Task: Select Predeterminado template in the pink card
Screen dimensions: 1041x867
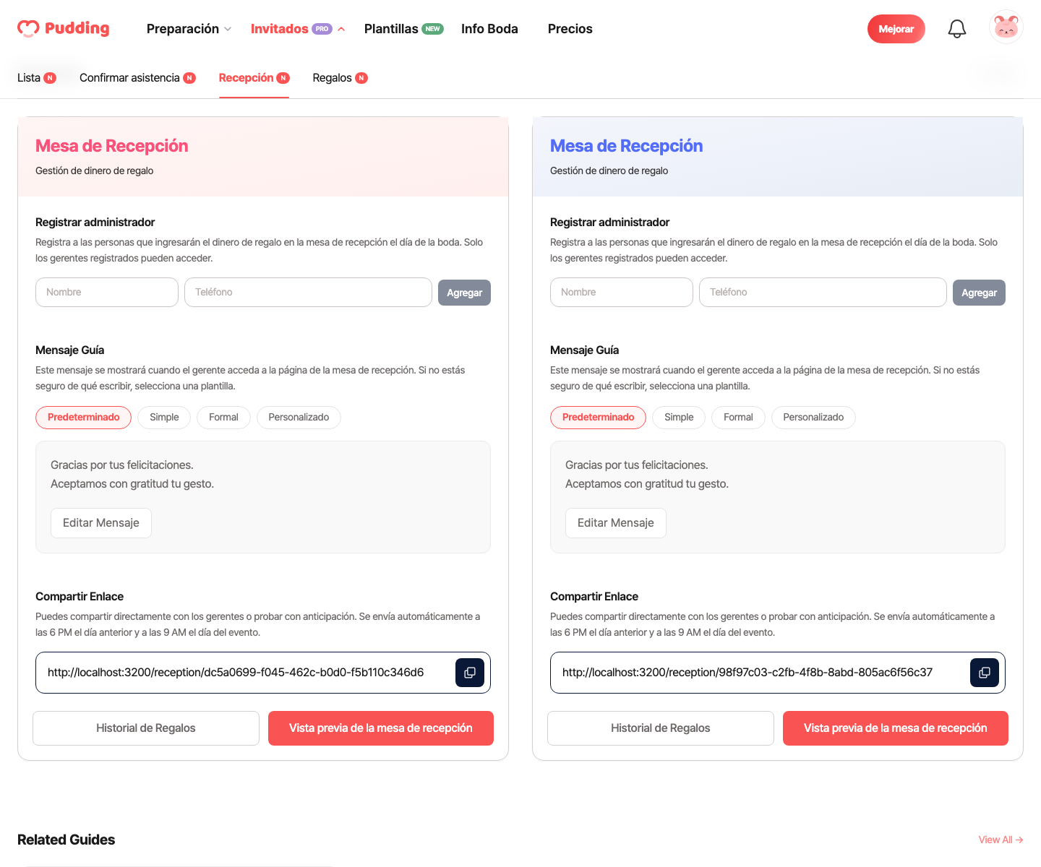Action: pyautogui.click(x=83, y=418)
